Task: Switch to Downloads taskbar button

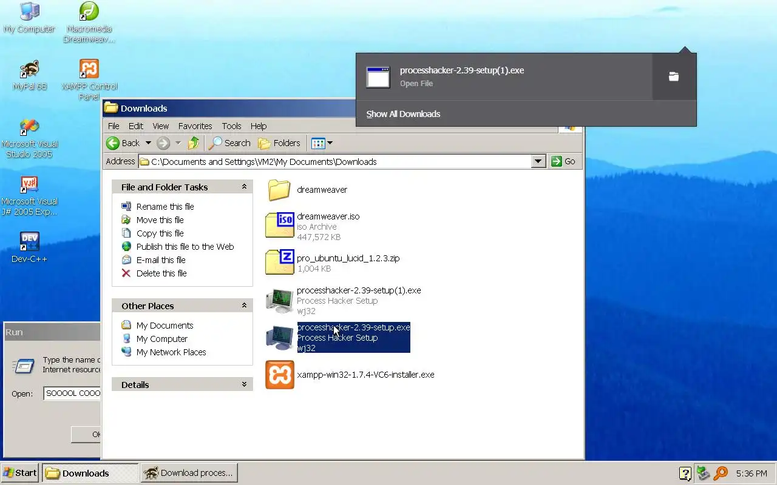Action: [x=90, y=473]
